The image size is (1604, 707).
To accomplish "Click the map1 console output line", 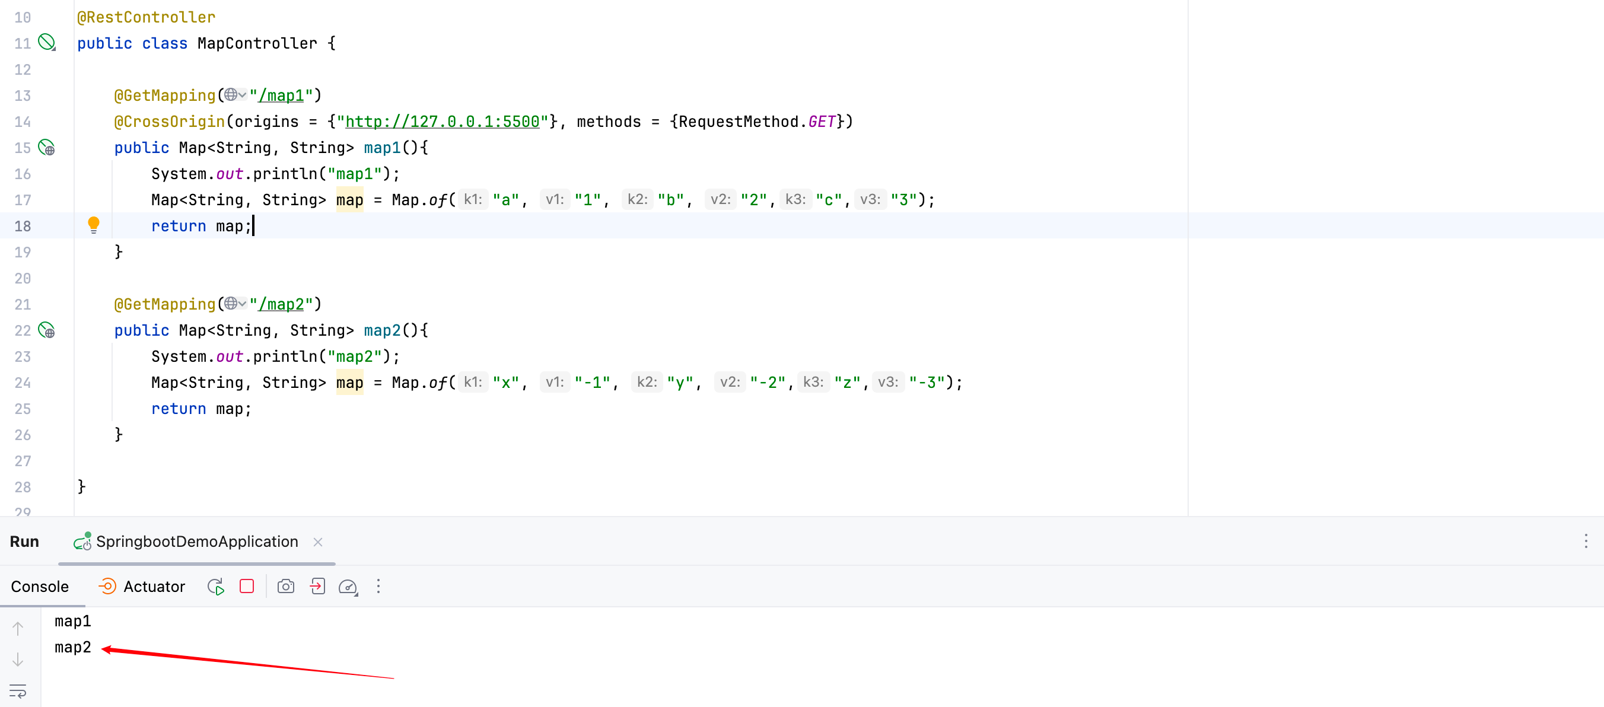I will coord(73,621).
